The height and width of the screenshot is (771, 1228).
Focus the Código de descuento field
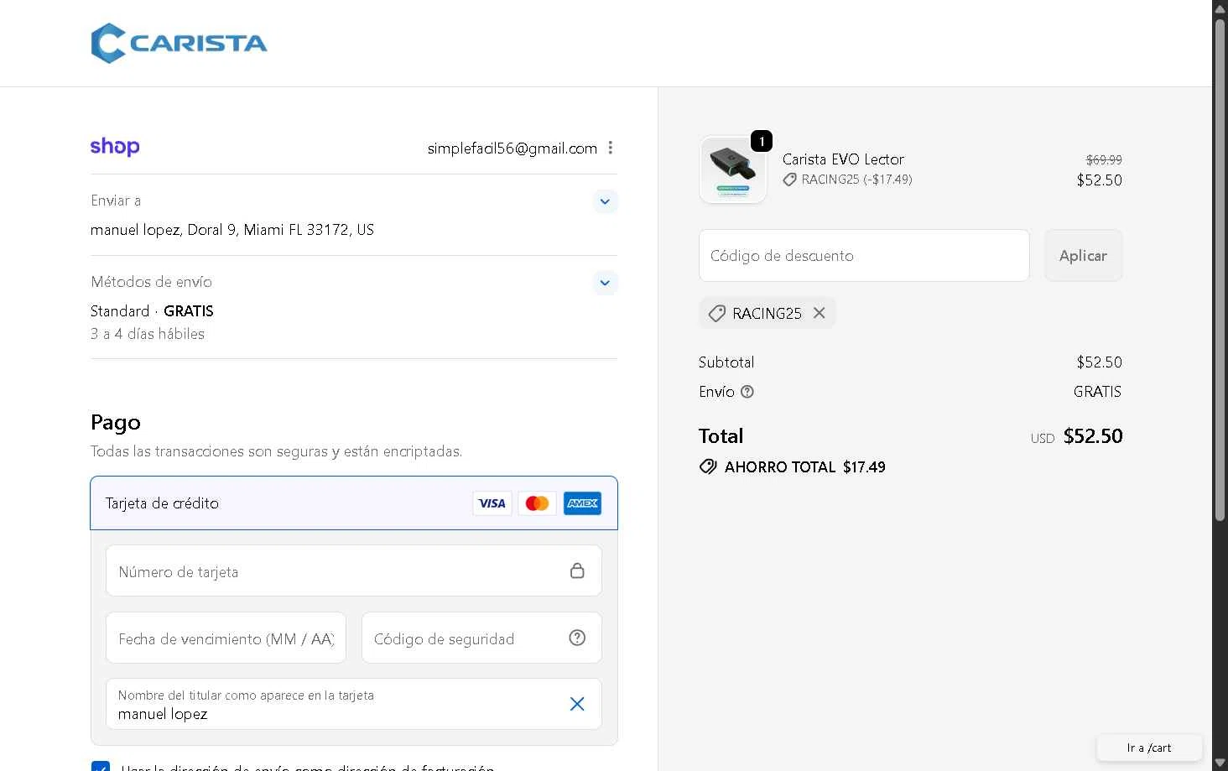pos(864,256)
